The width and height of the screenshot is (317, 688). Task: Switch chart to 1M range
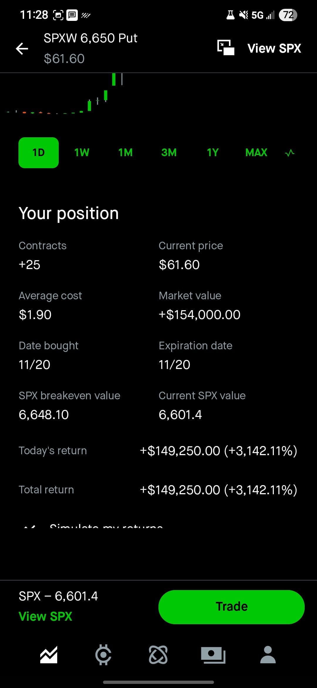[125, 153]
